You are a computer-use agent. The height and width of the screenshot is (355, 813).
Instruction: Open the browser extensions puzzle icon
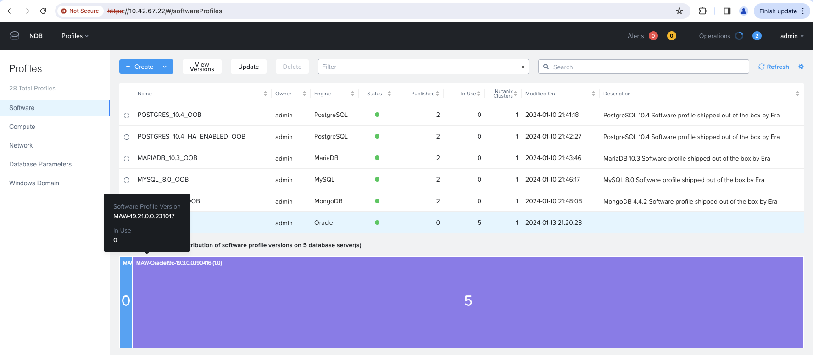[702, 11]
